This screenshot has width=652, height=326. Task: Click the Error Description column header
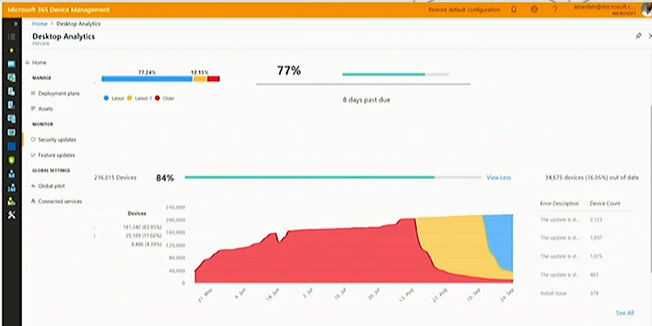point(559,204)
